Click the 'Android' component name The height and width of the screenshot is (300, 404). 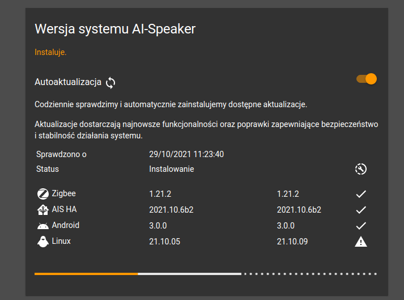[65, 225]
